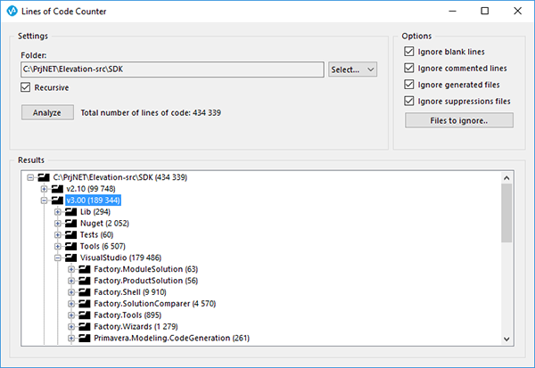Expand the Factory.Shell node
This screenshot has height=368, width=535.
pos(71,292)
